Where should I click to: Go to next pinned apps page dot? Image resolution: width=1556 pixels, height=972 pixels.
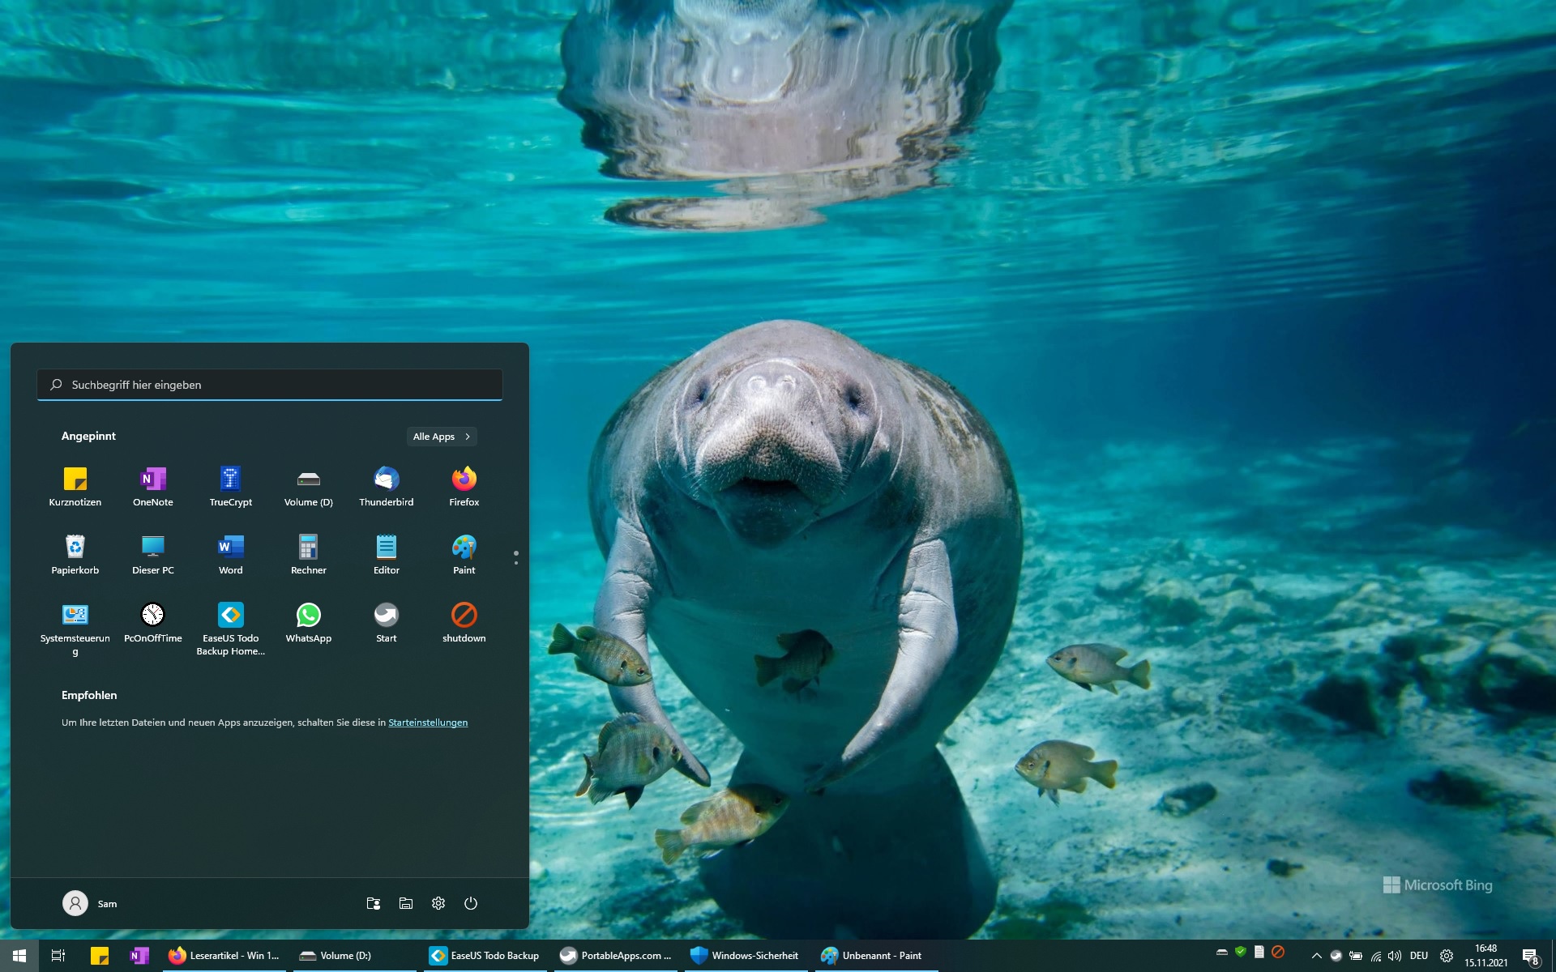pyautogui.click(x=515, y=562)
